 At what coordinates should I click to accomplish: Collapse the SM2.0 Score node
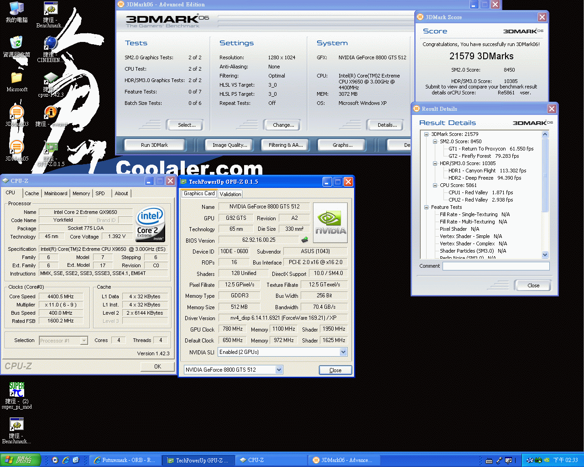[x=435, y=141]
